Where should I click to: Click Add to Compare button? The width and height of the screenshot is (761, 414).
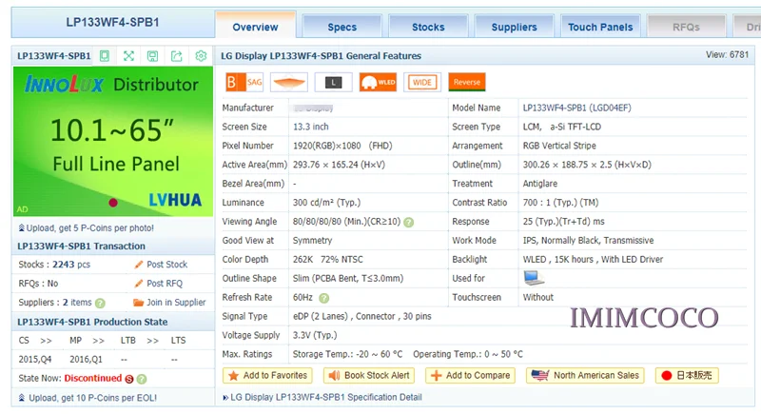point(470,376)
